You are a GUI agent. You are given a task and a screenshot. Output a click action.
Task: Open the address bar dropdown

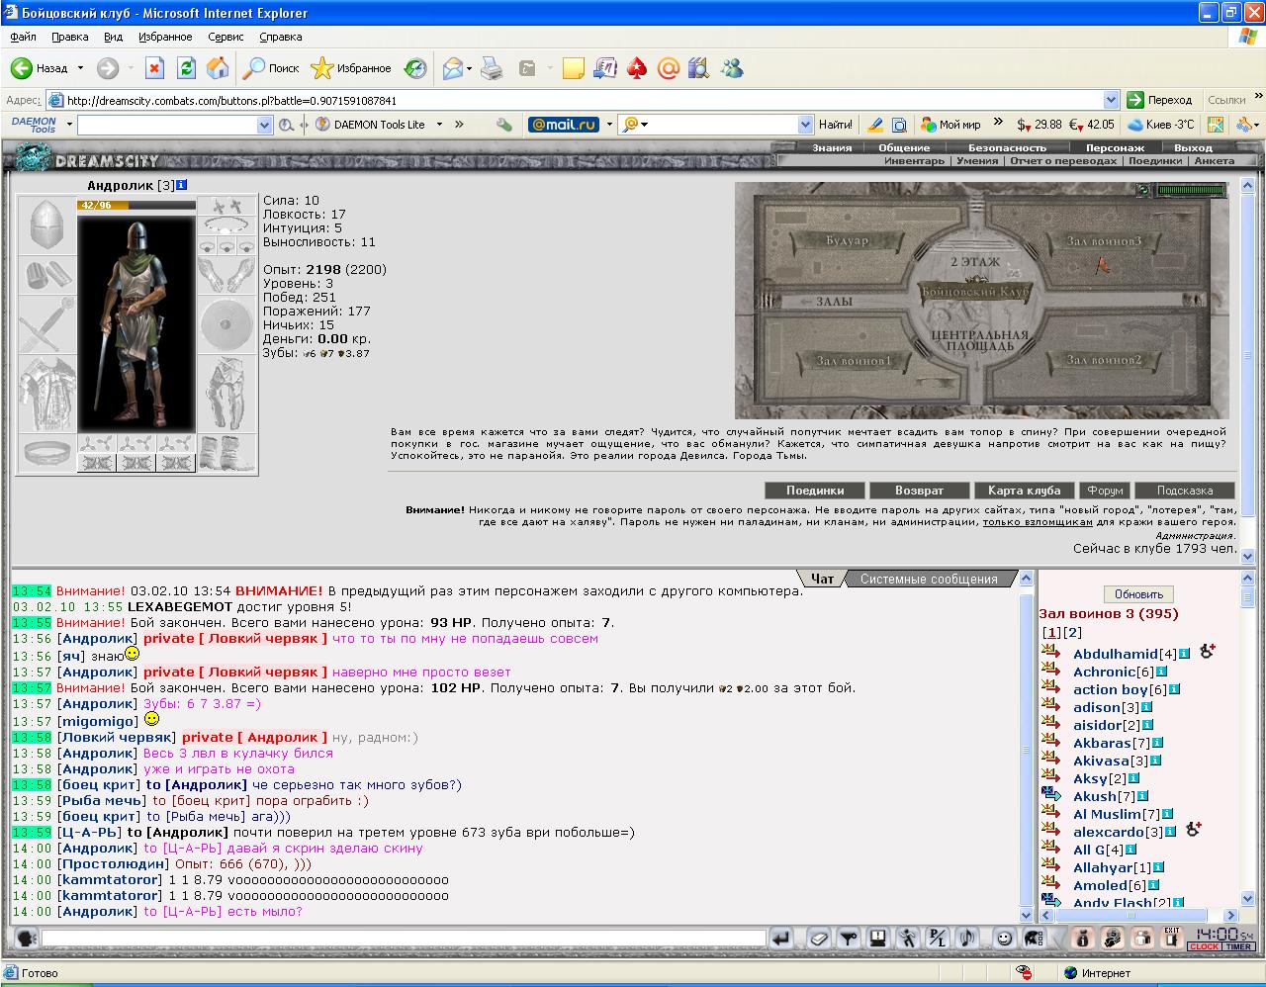click(x=1111, y=100)
